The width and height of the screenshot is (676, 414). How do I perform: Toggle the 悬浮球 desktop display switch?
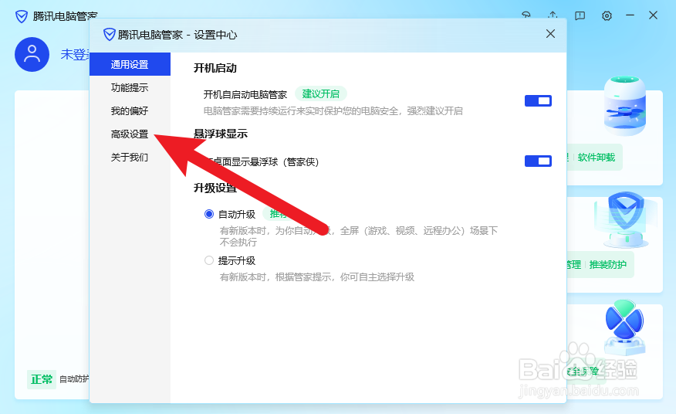[538, 161]
